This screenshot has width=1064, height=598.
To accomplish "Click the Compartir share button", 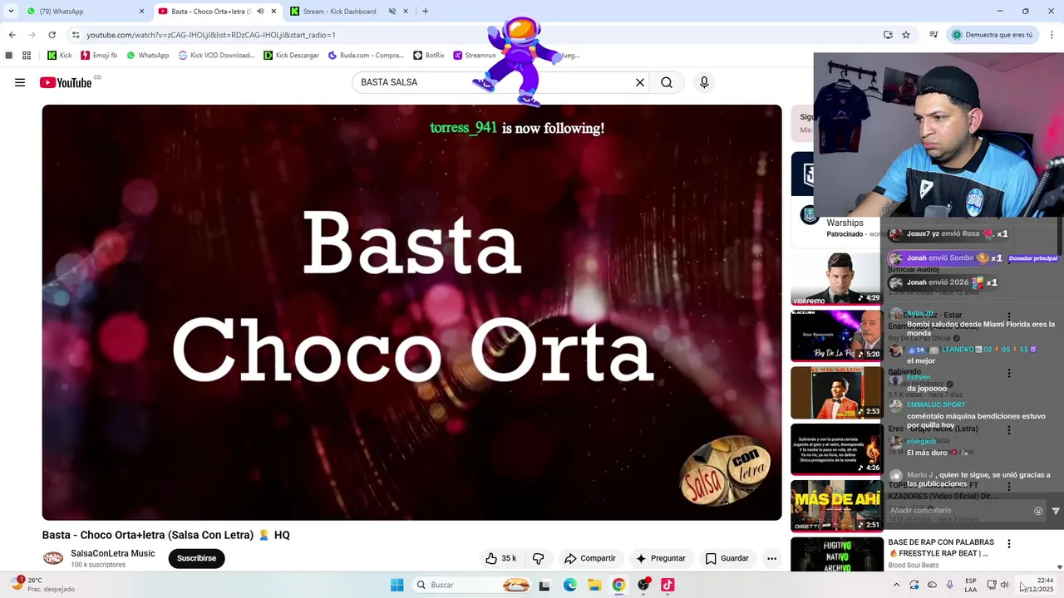I will pos(589,558).
